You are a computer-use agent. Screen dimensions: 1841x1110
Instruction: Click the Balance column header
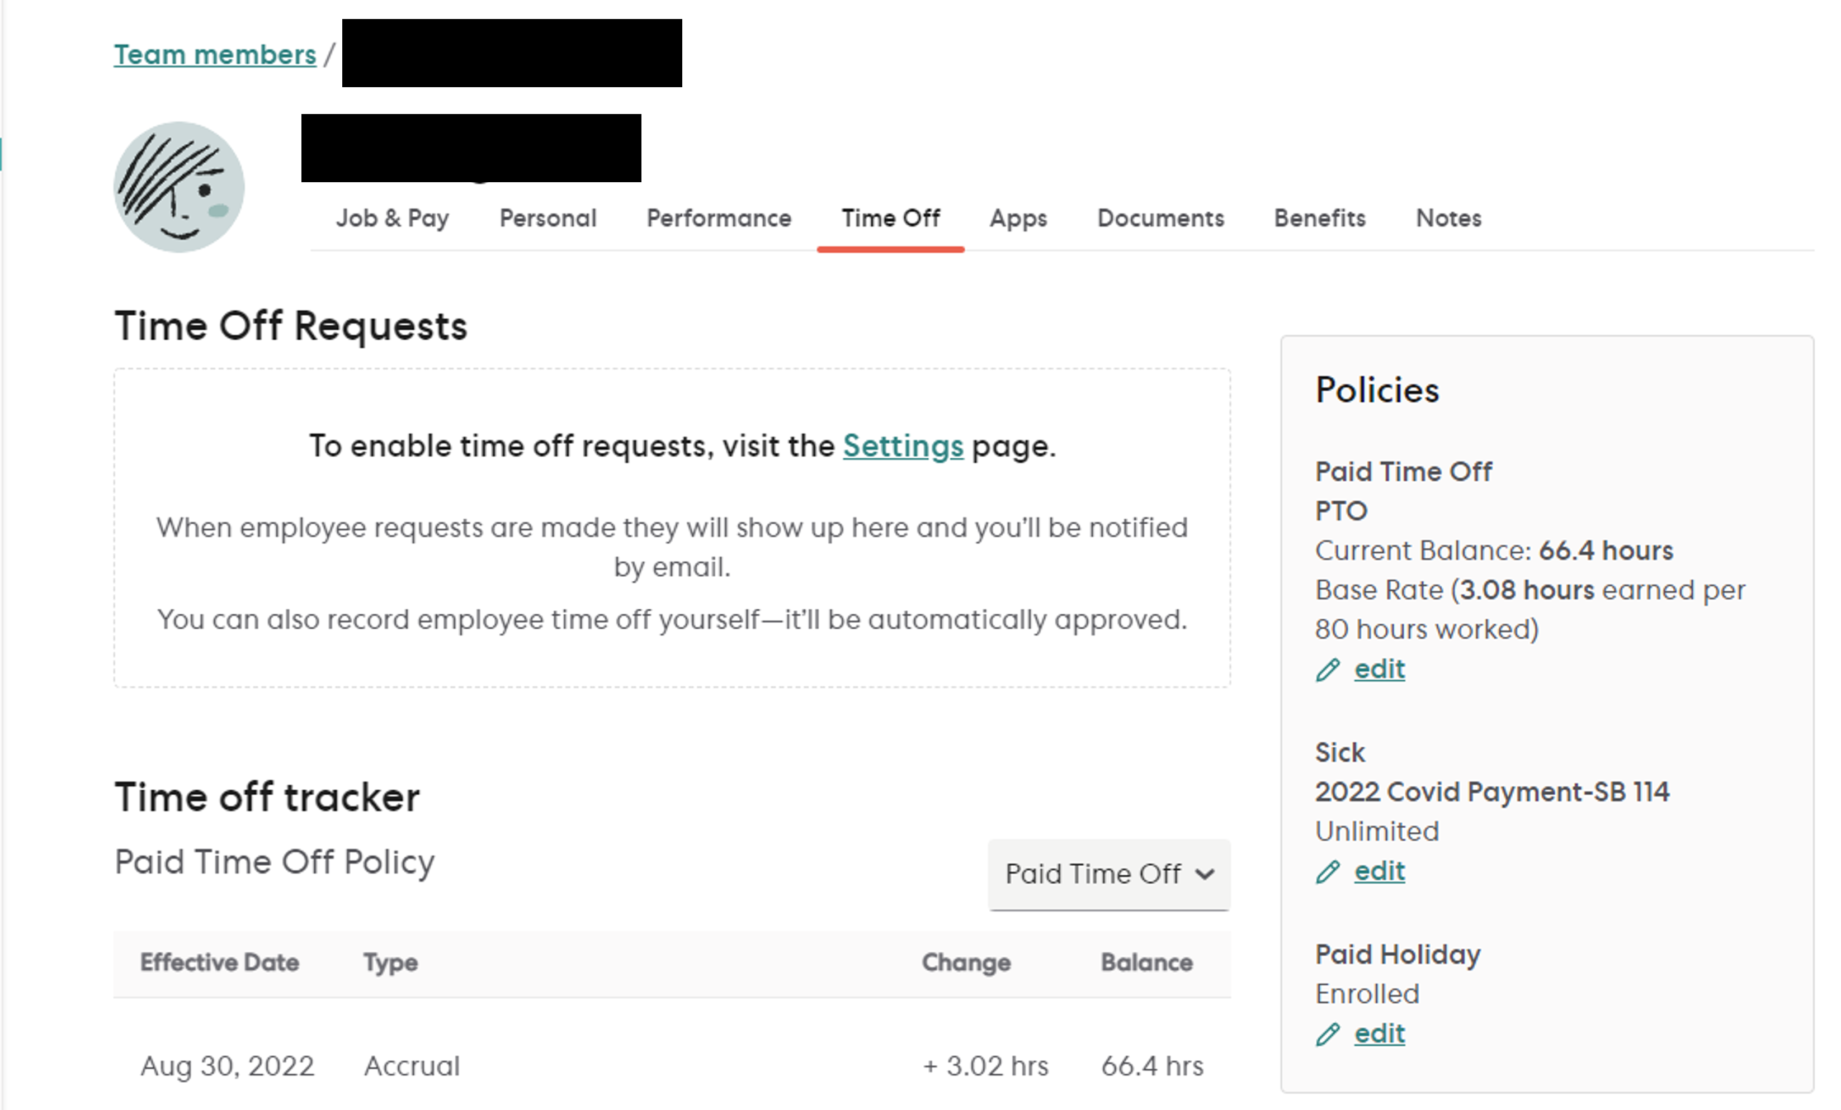pyautogui.click(x=1146, y=963)
